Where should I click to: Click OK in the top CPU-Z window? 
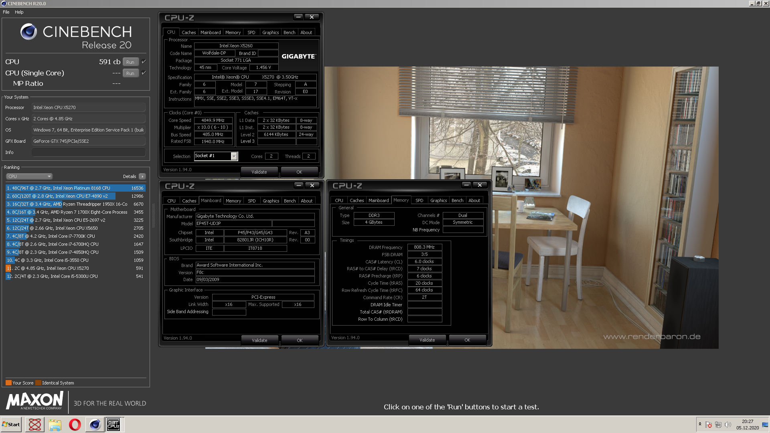299,172
